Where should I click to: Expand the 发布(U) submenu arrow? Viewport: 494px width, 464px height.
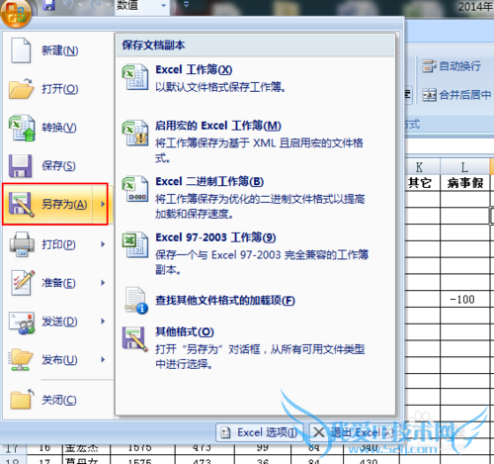coord(103,359)
